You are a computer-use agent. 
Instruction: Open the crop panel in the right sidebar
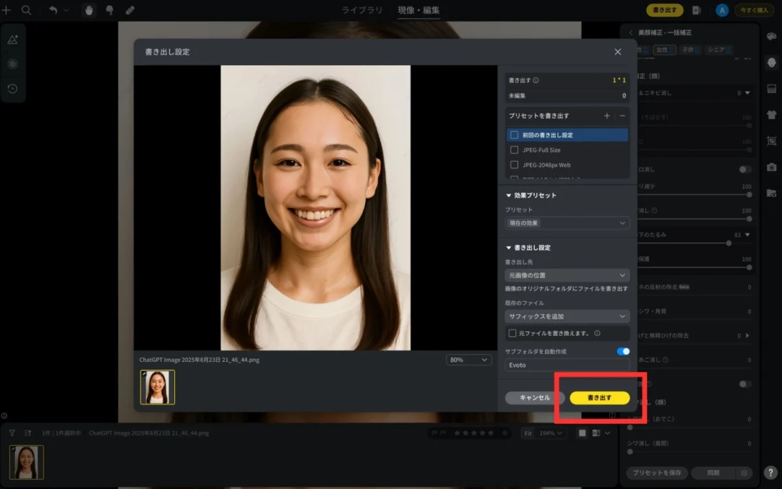[772, 141]
